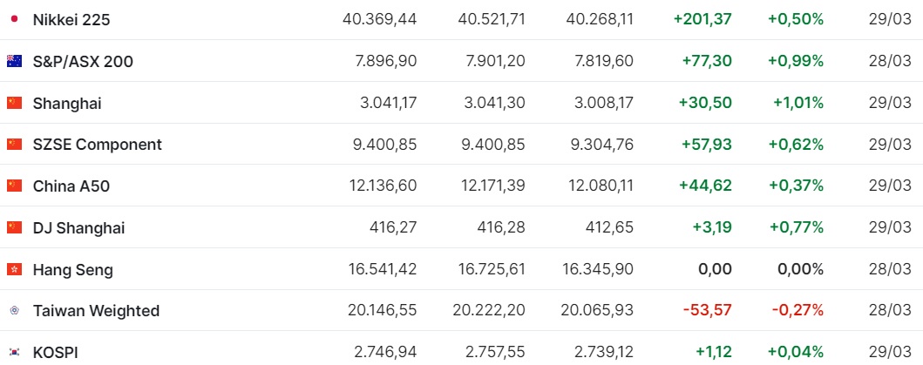This screenshot has height=365, width=923.
Task: Open the Nikkei 225 index link
Action: click(x=71, y=19)
